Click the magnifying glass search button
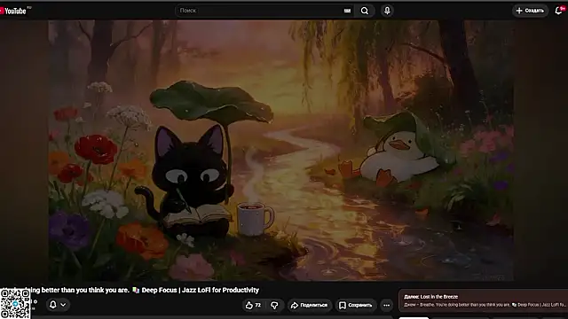The width and height of the screenshot is (568, 319). (x=365, y=11)
